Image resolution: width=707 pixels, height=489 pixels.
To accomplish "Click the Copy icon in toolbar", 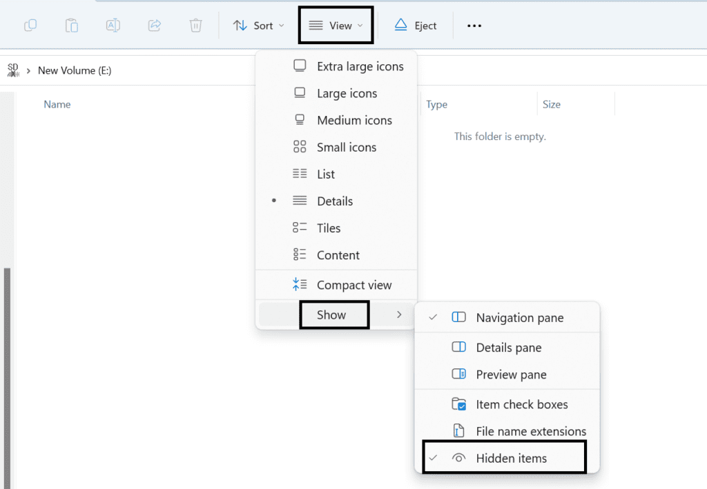I will 30,26.
